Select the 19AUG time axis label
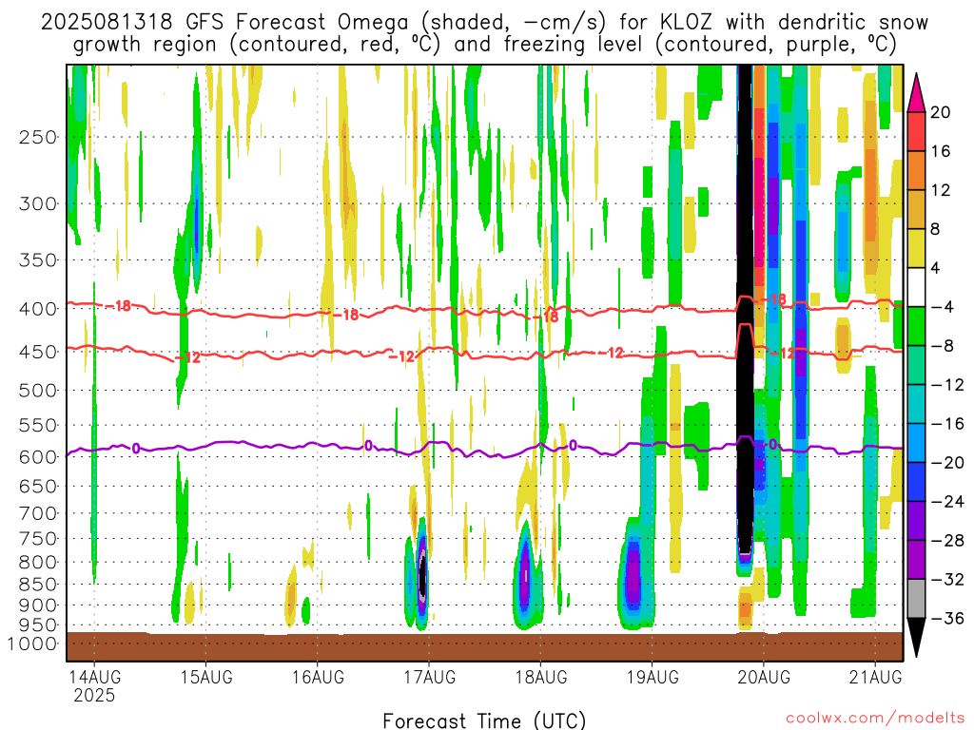The width and height of the screenshot is (974, 730). click(653, 677)
